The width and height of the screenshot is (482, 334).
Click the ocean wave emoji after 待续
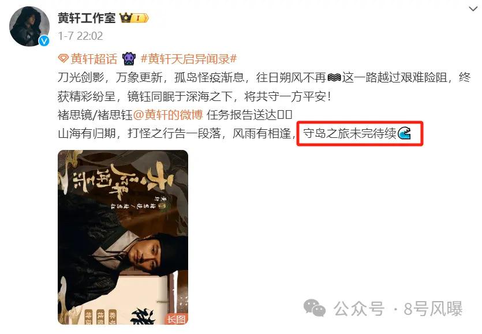click(404, 133)
